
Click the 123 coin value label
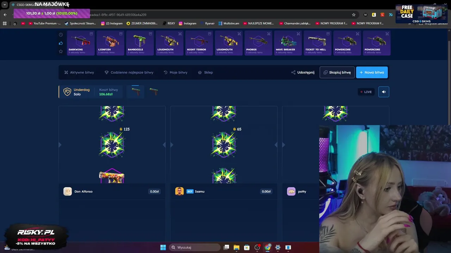[x=125, y=129]
